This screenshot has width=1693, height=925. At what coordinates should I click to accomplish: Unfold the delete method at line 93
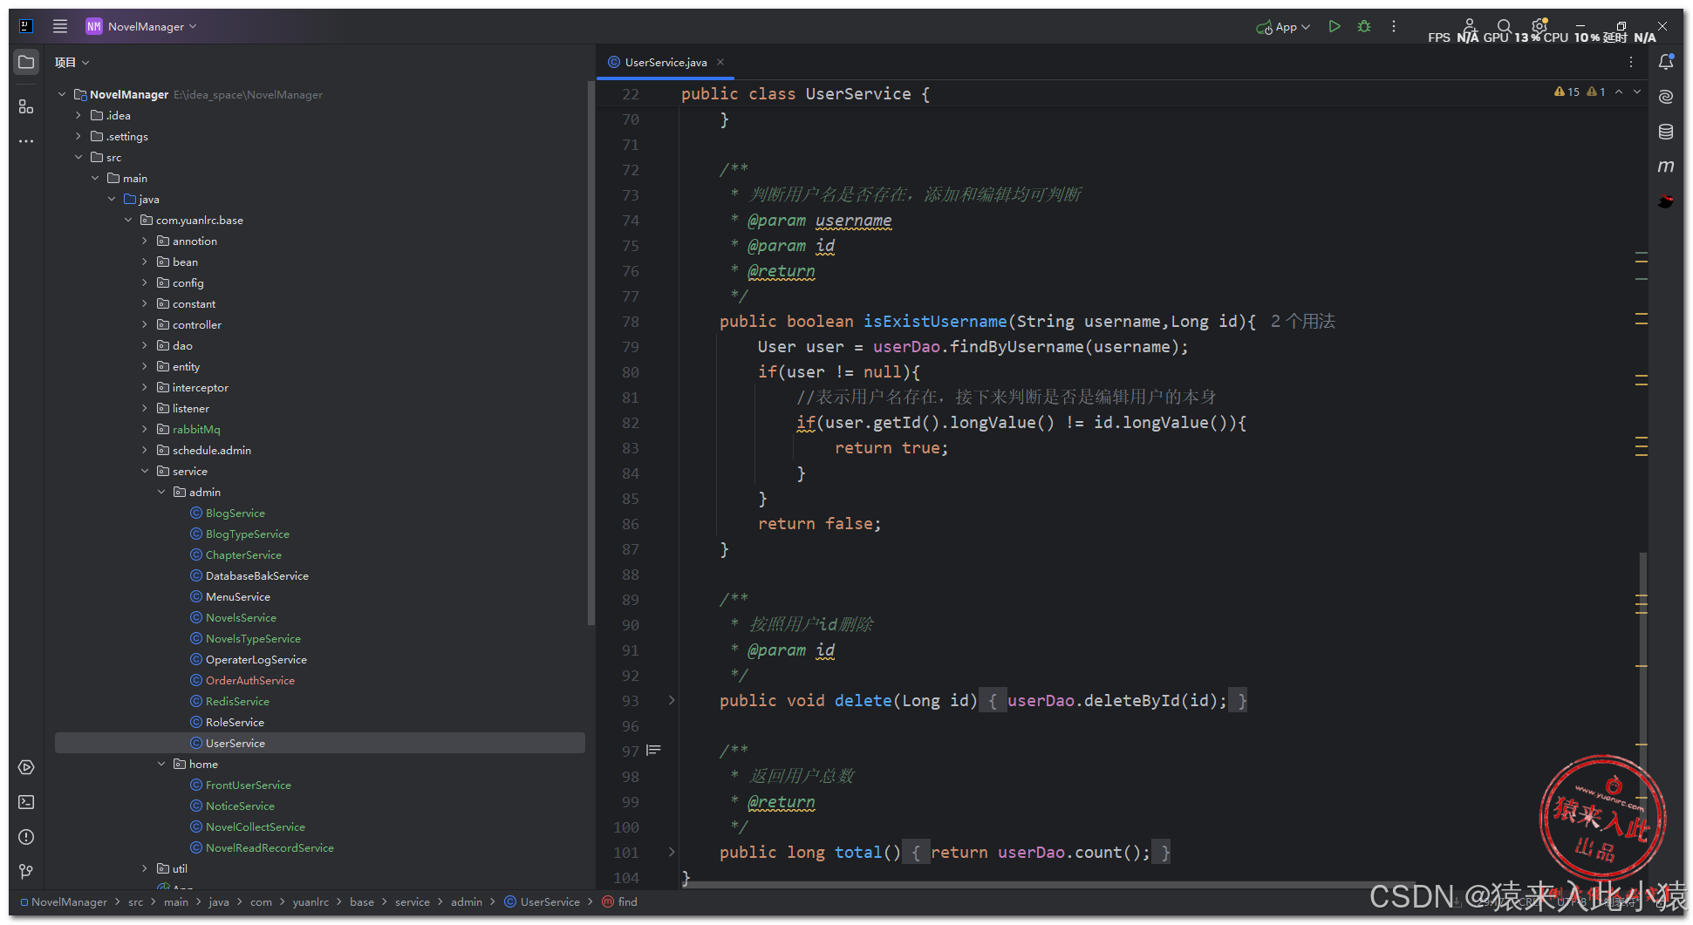(672, 700)
